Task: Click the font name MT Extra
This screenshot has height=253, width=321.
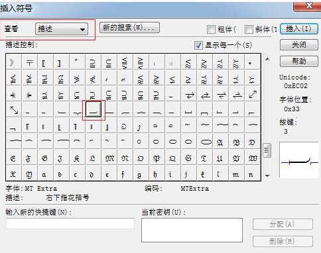Action: click(x=41, y=189)
